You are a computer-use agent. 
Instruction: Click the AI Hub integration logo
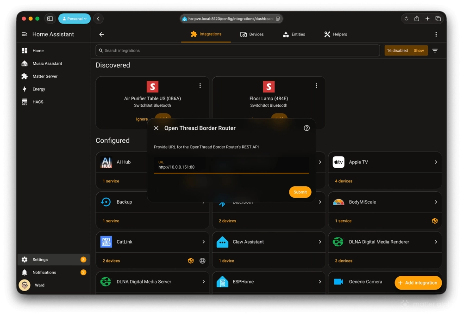(106, 162)
